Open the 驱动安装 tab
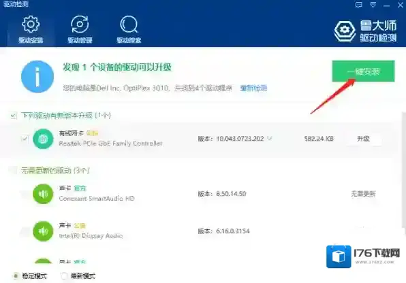 tap(31, 29)
